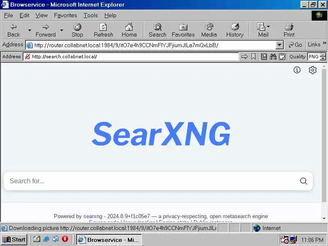Open the File menu

point(8,16)
